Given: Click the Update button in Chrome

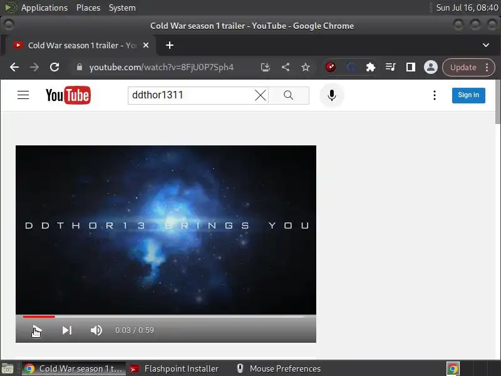Looking at the screenshot, I should [463, 68].
